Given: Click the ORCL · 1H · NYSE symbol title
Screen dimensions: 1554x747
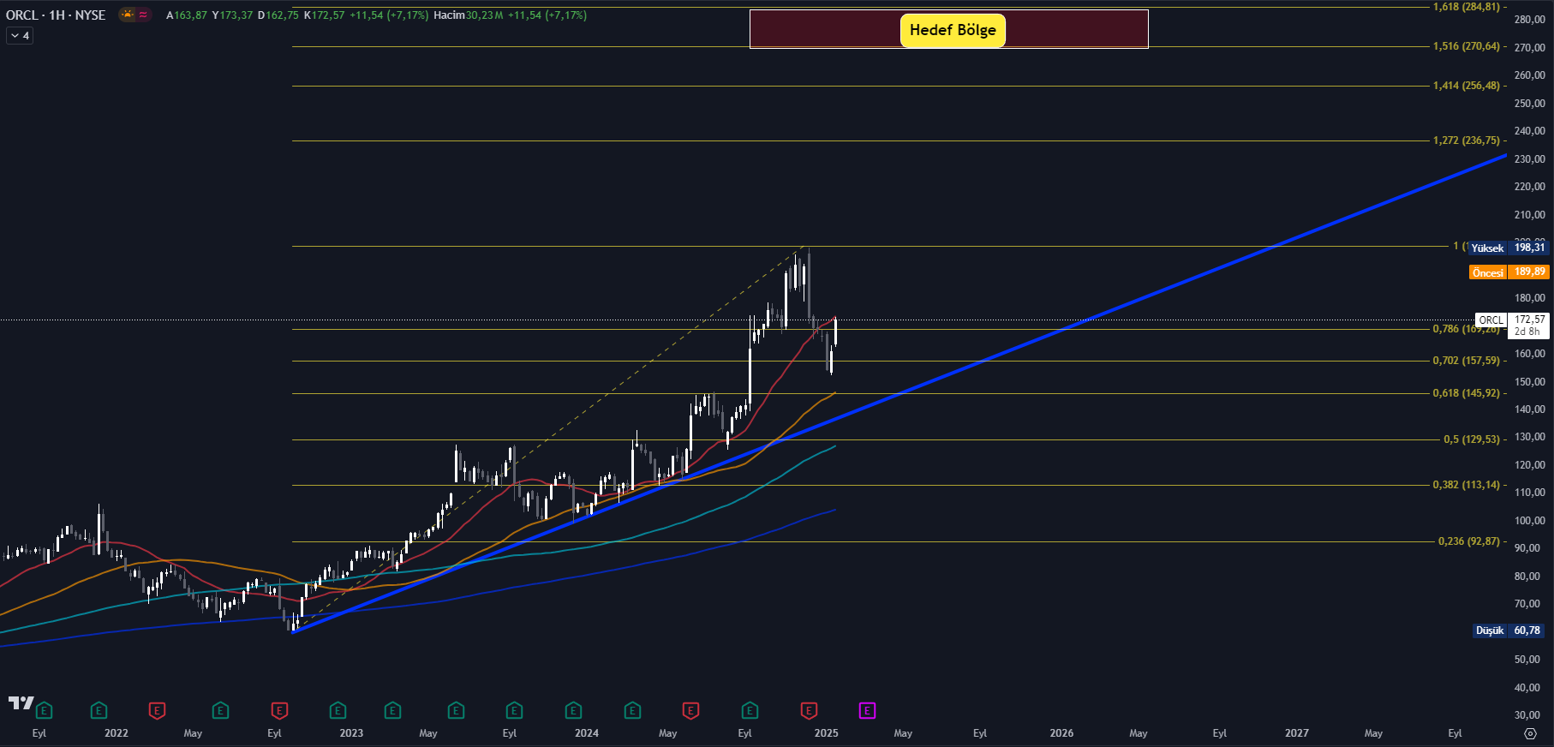Looking at the screenshot, I should coord(56,15).
